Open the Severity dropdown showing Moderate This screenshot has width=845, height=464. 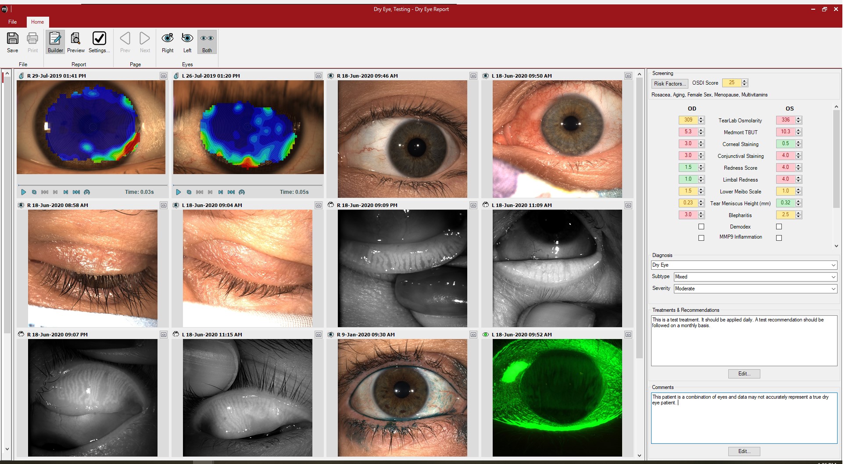[833, 289]
